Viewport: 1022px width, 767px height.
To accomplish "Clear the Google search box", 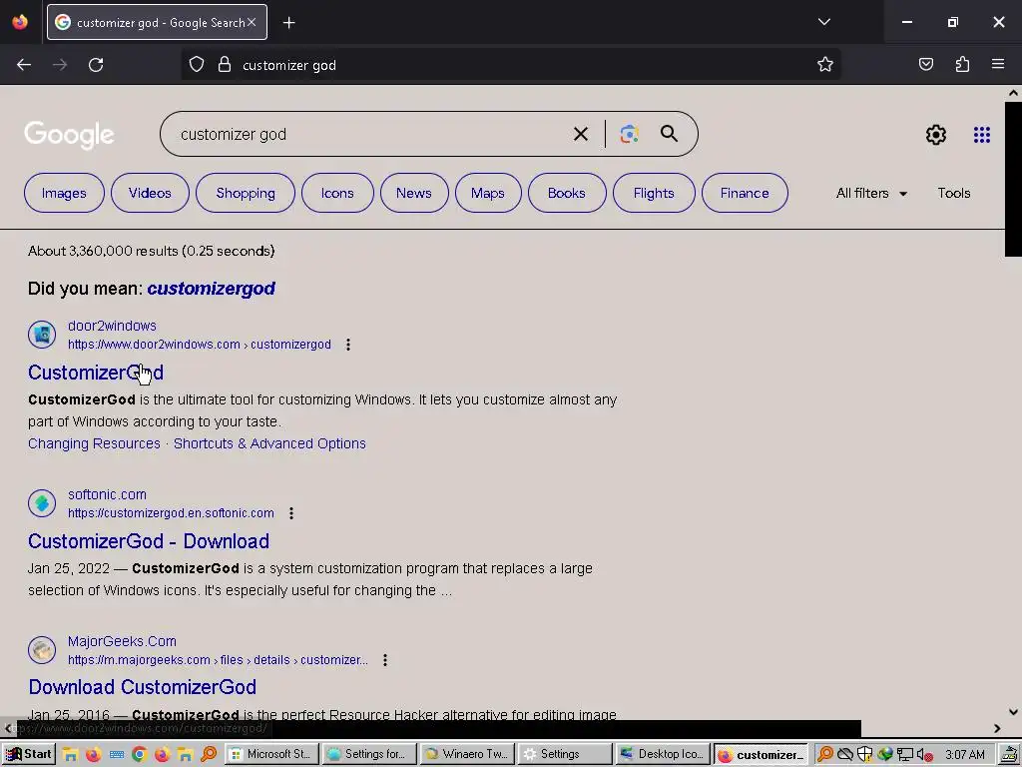I will click(580, 135).
